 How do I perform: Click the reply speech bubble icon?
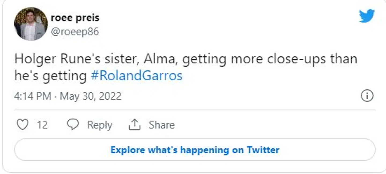[x=73, y=125]
